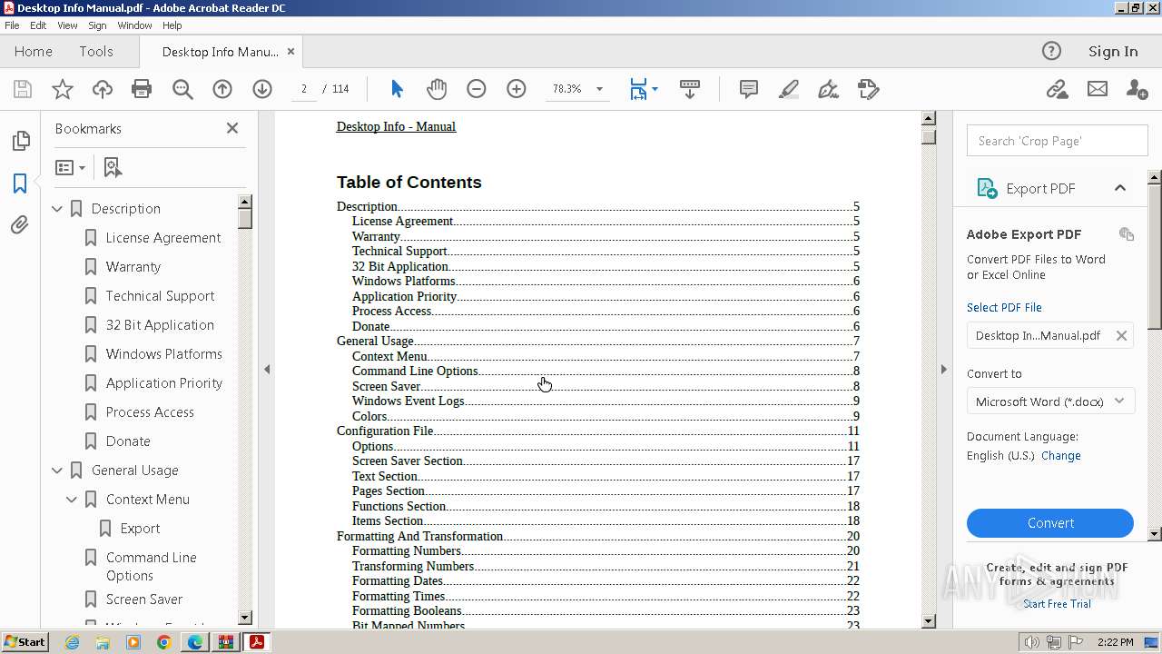
Task: Click the print file icon
Action: (142, 89)
